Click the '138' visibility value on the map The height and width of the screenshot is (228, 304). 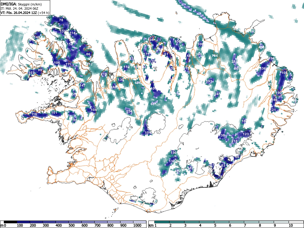pyautogui.click(x=222, y=135)
